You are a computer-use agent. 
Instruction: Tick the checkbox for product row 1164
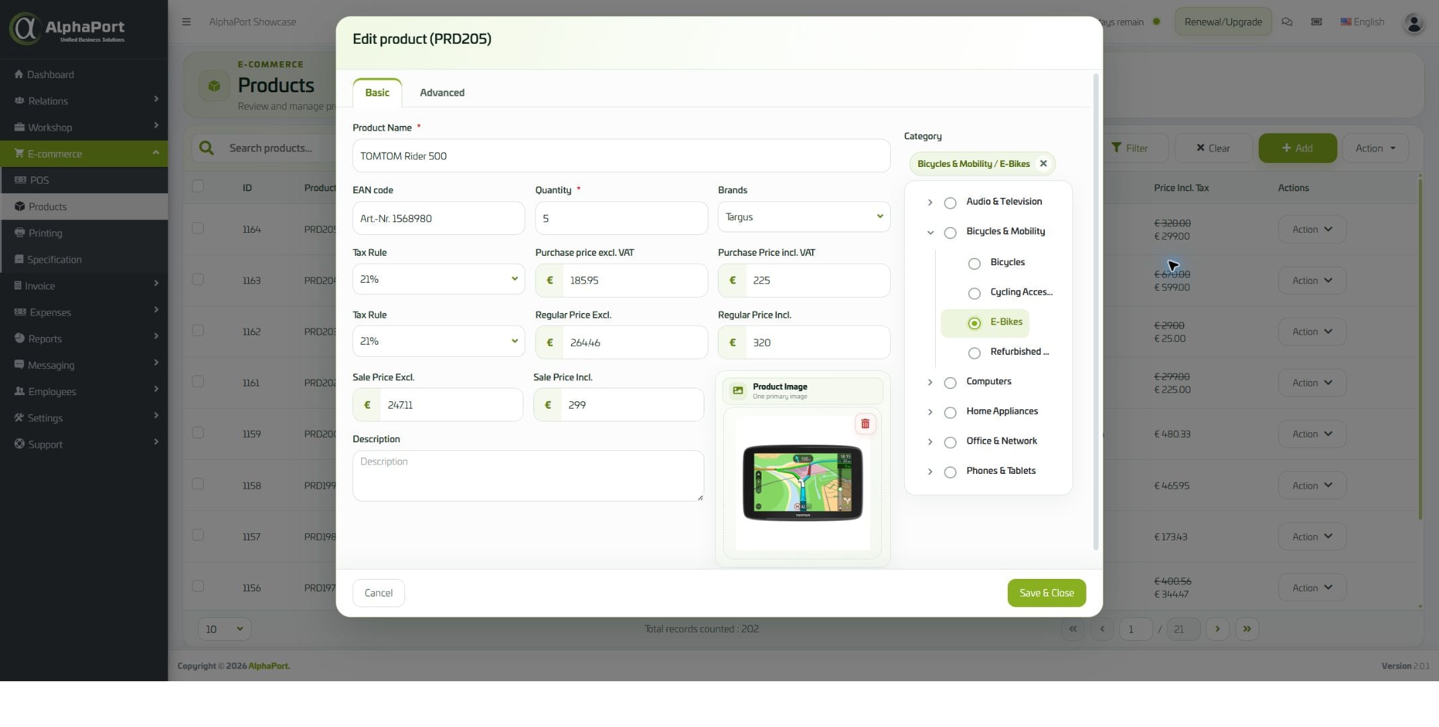pos(198,228)
